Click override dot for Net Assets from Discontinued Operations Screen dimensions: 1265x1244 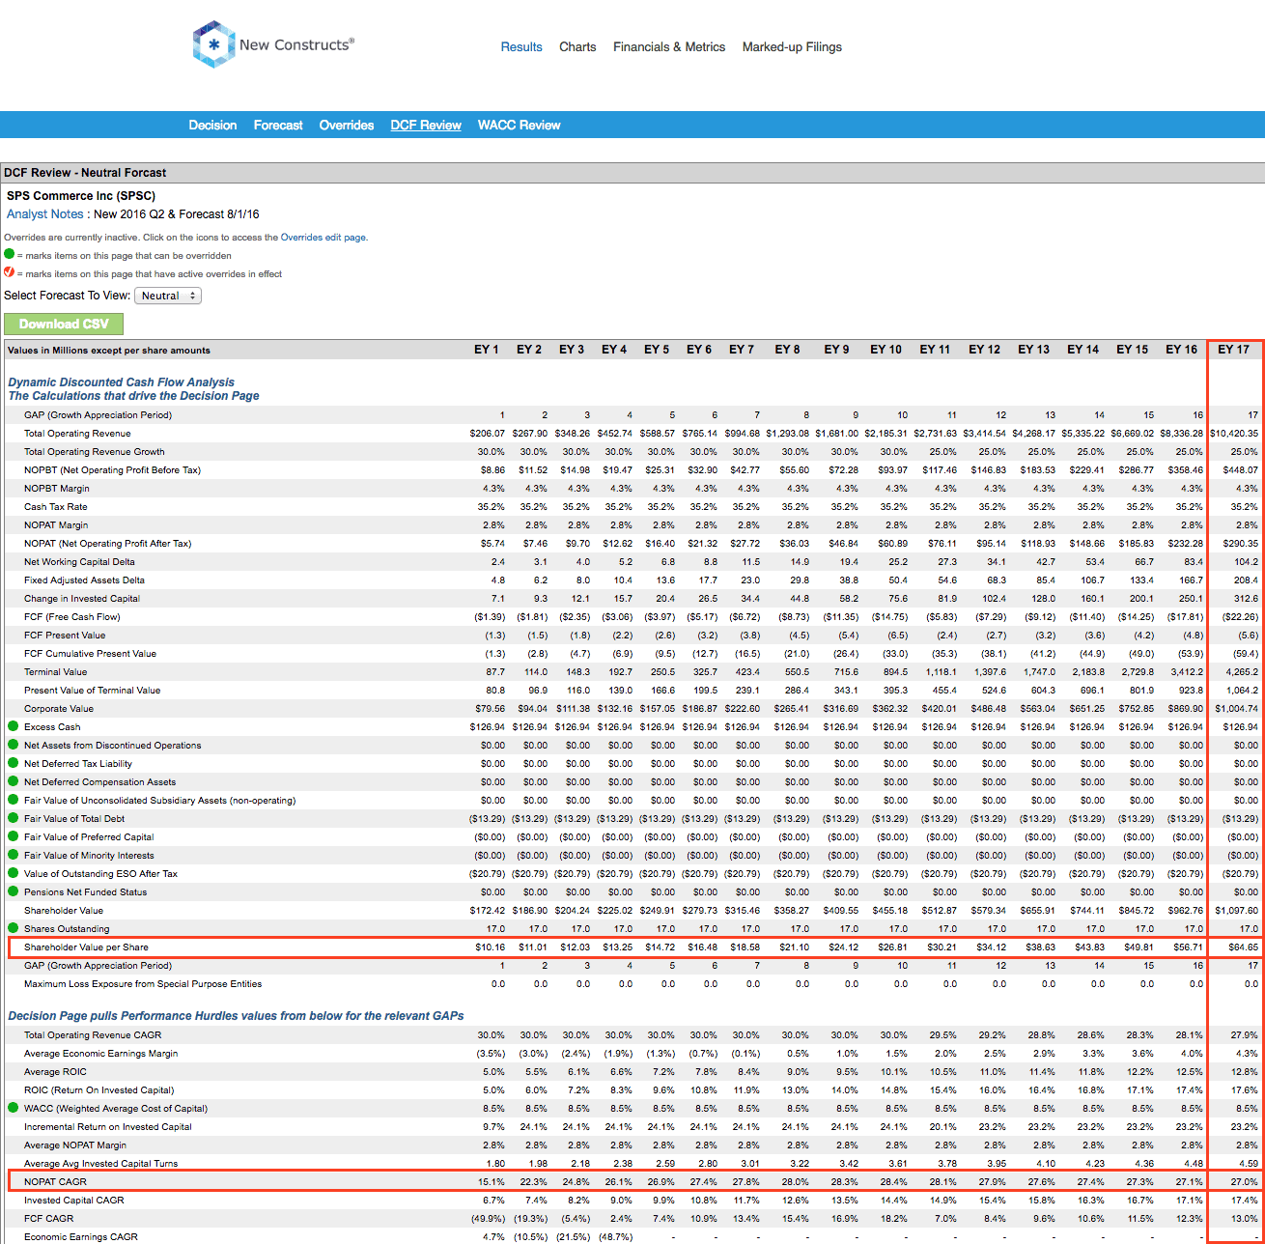coord(13,745)
